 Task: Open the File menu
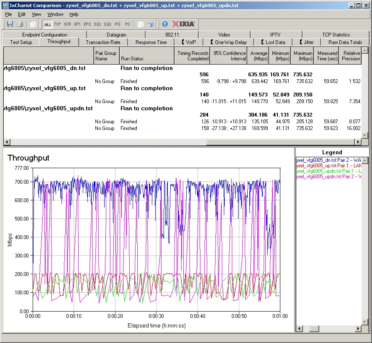pyautogui.click(x=8, y=14)
